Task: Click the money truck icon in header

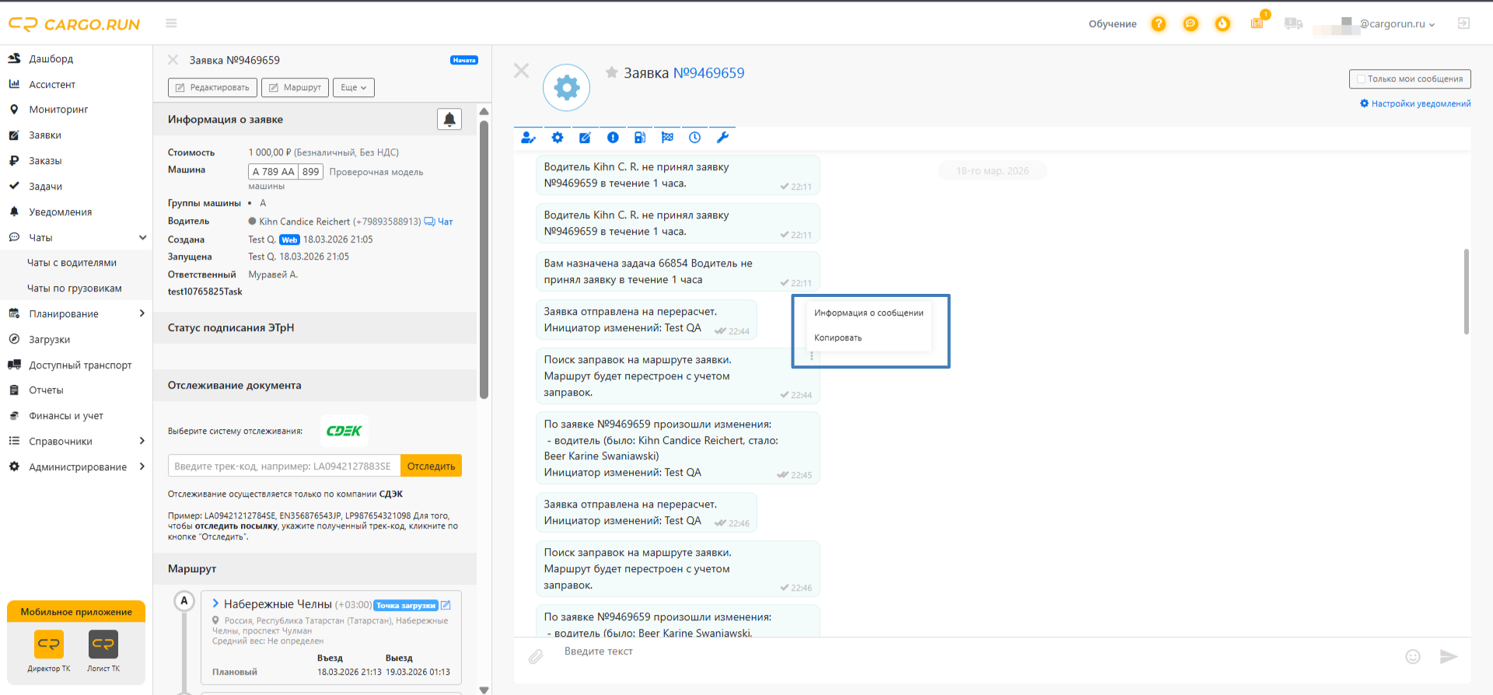Action: click(x=1293, y=24)
